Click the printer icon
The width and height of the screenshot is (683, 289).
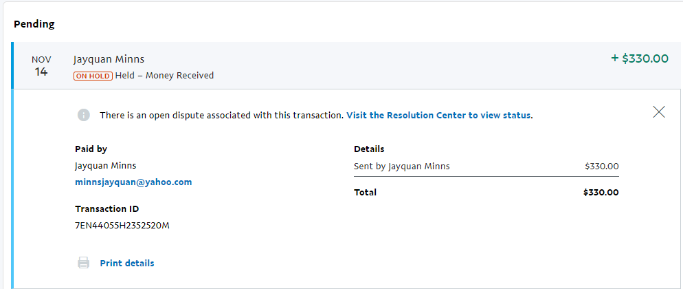(84, 263)
